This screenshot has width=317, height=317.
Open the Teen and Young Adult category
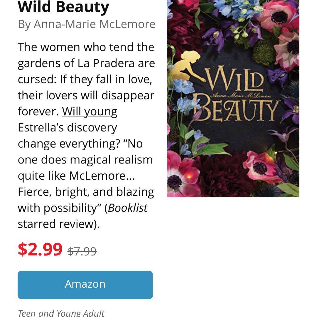click(61, 313)
